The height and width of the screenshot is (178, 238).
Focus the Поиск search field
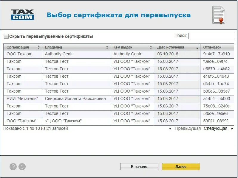pos(211,36)
